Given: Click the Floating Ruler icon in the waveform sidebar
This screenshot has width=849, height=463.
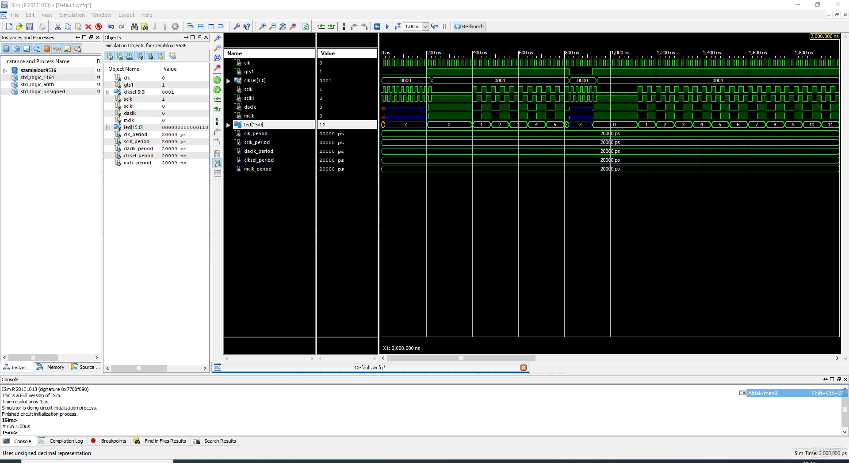Looking at the screenshot, I should pyautogui.click(x=217, y=174).
